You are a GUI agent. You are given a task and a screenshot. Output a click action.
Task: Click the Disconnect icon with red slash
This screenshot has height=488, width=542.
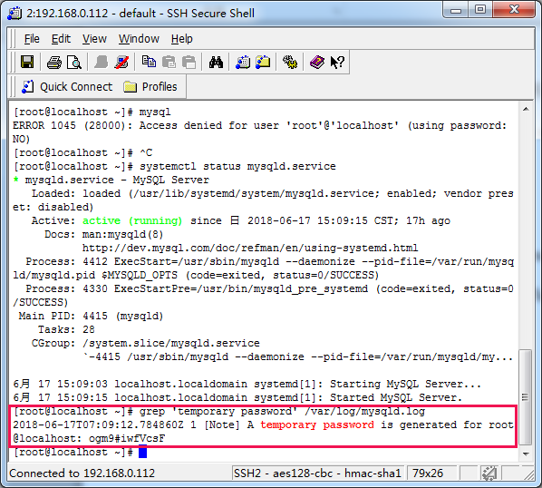[x=121, y=63]
